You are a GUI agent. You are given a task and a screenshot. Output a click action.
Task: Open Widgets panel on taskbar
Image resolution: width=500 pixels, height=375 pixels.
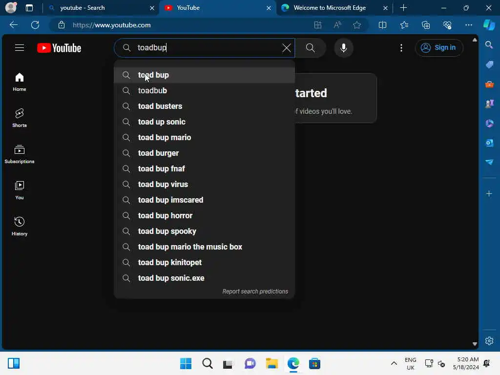pos(14,363)
